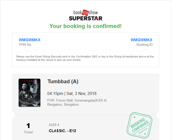Click the TPIN No. code WMGWMKX
This screenshot has width=178, height=140.
click(29, 40)
